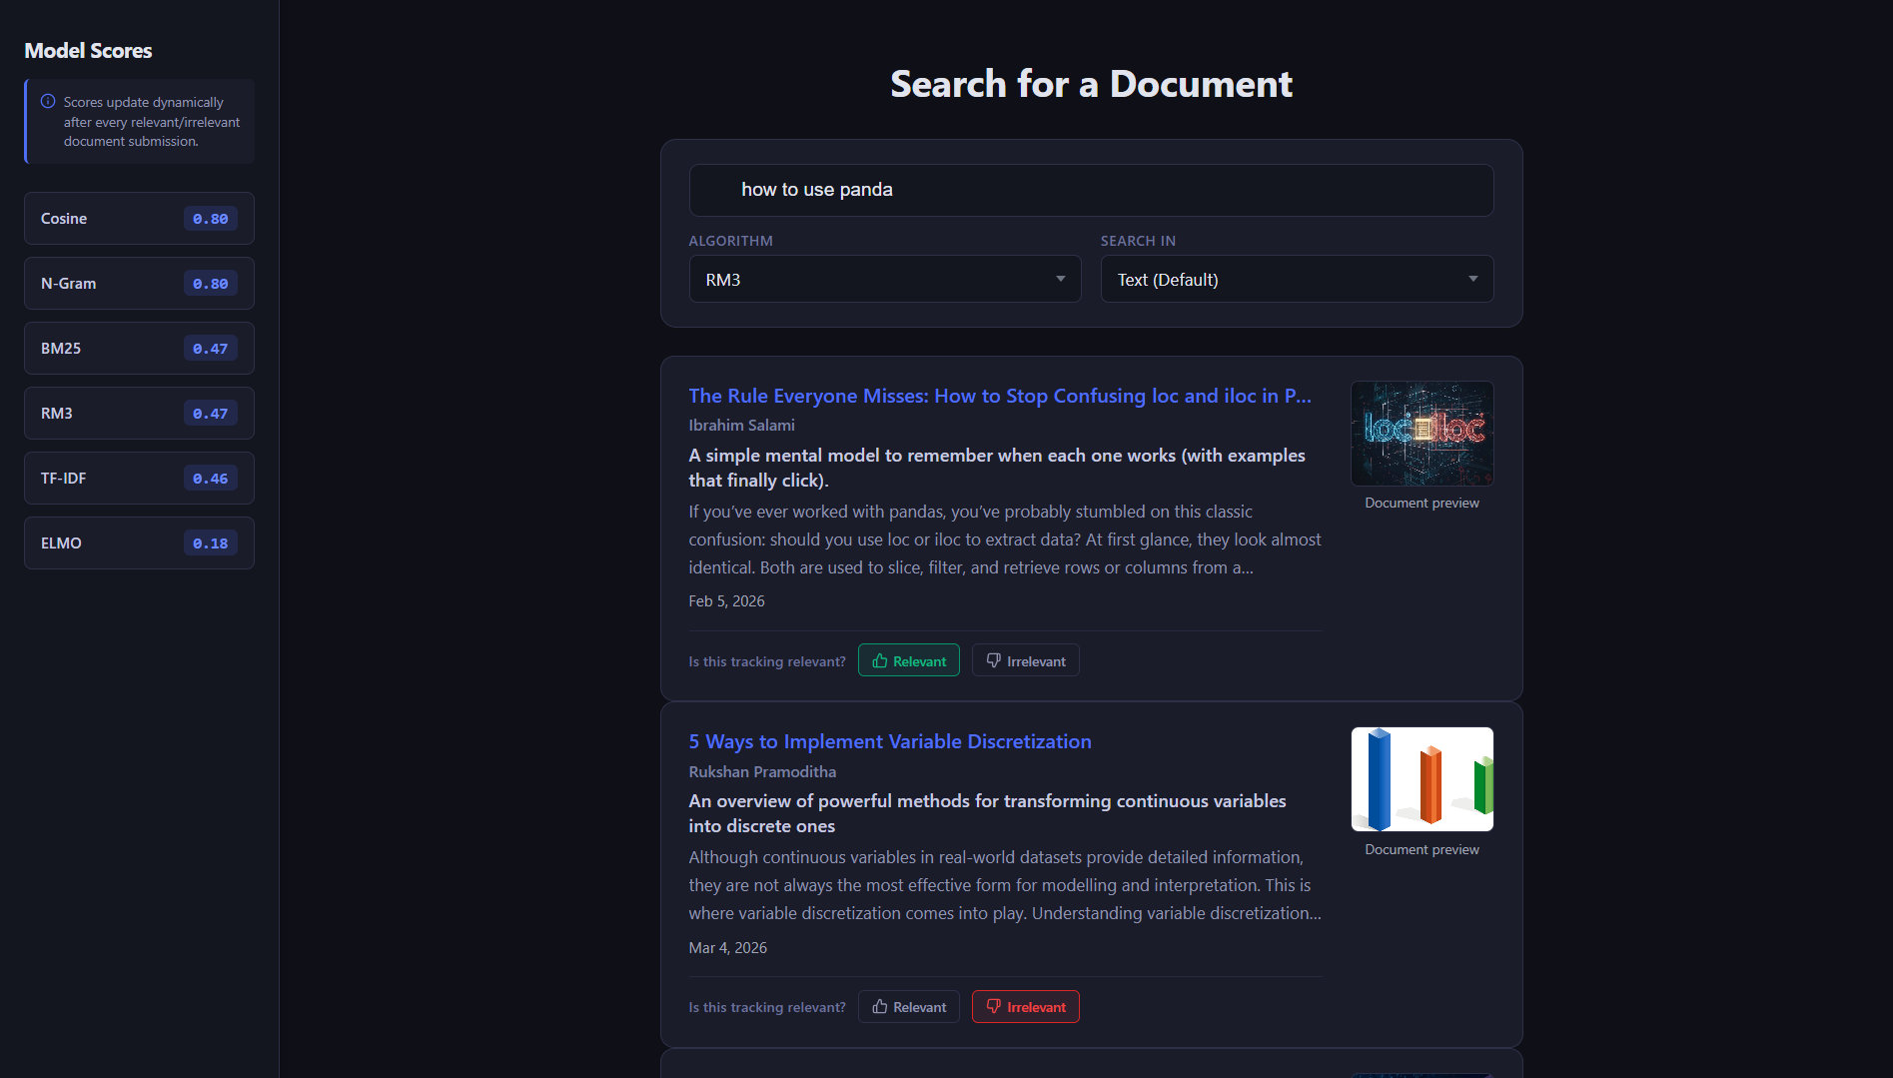Click the 'Model Scores' sidebar heading
Screen dimensions: 1893x1078
88,50
